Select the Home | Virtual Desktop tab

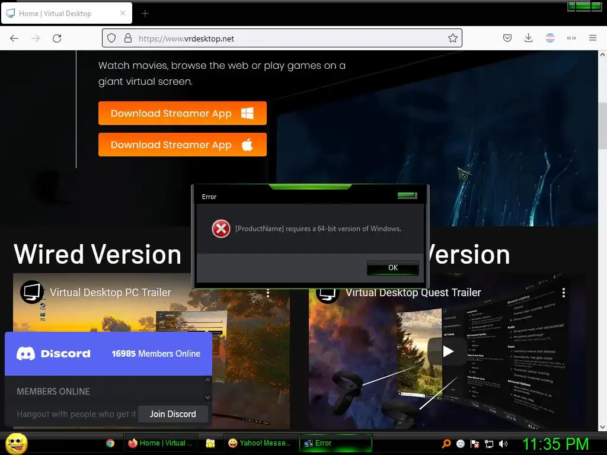pyautogui.click(x=66, y=13)
